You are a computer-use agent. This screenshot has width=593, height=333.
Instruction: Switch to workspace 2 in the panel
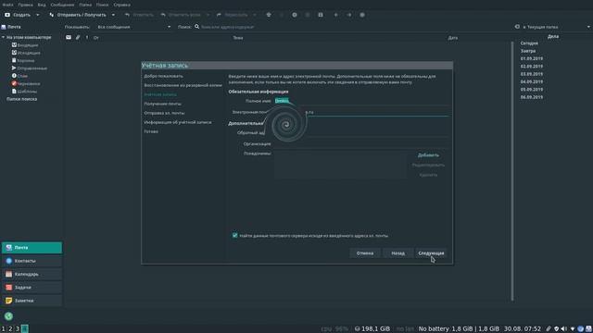[x=10, y=329]
